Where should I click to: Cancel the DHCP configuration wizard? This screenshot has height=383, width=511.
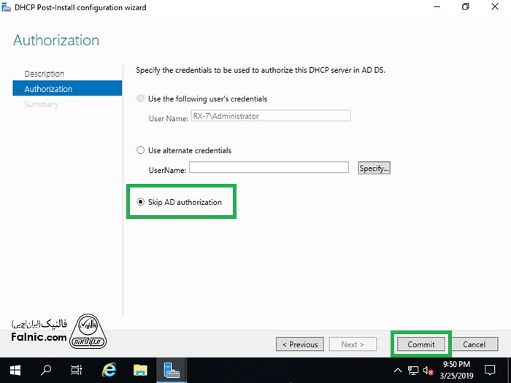(x=474, y=344)
